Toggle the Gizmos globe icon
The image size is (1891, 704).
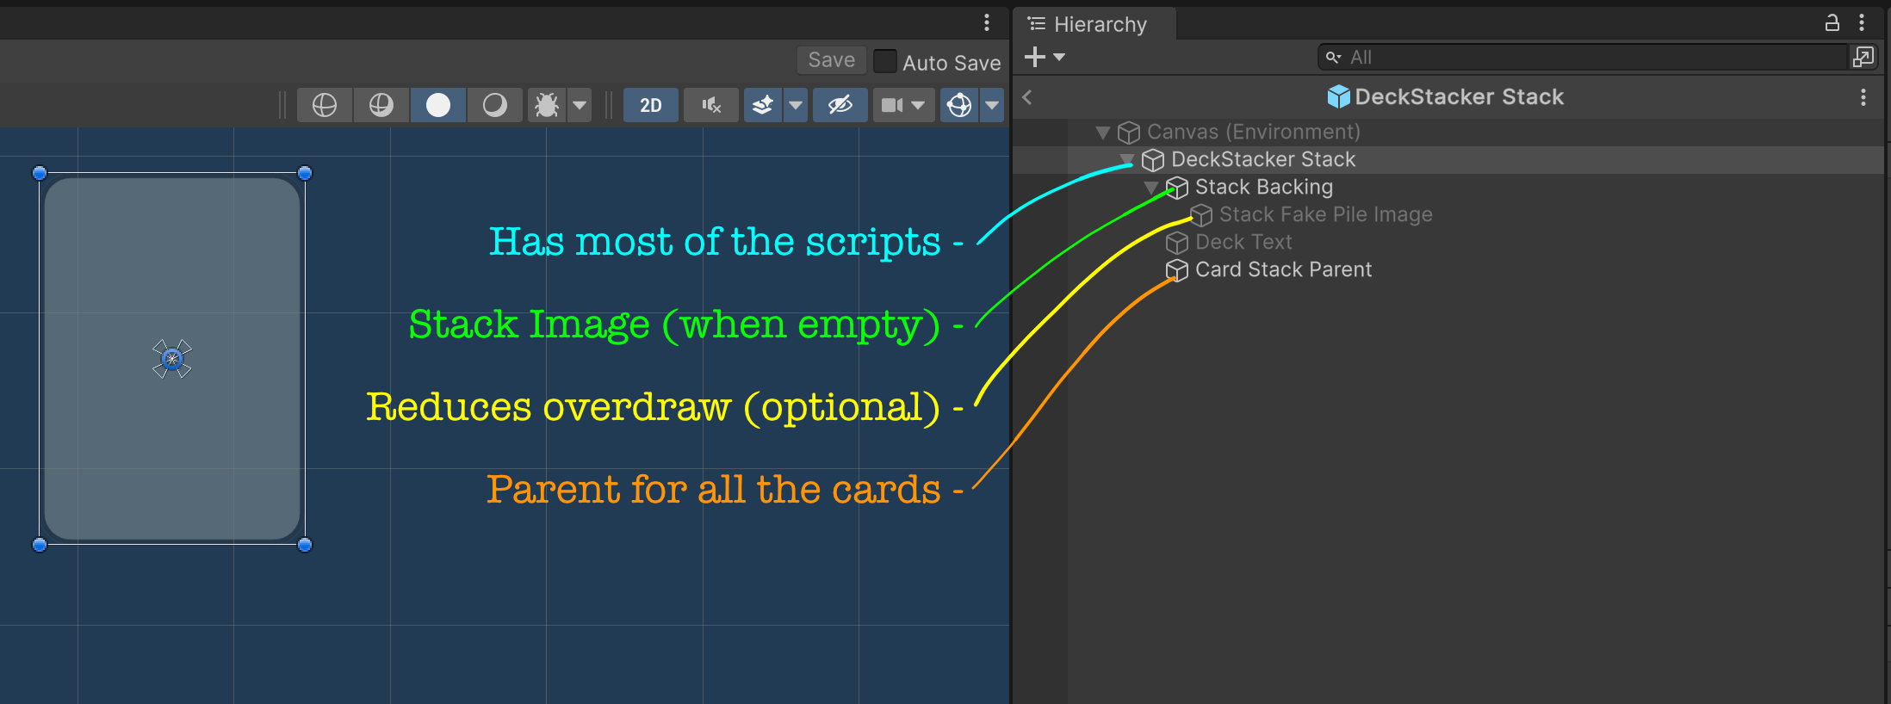click(x=959, y=105)
